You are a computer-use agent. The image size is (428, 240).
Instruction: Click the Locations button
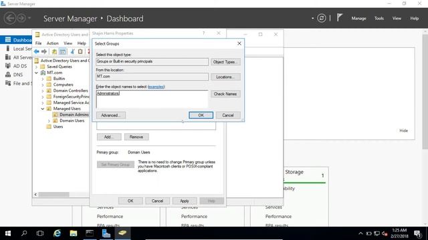tap(225, 77)
